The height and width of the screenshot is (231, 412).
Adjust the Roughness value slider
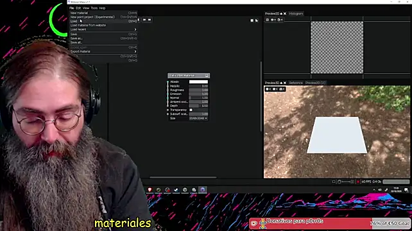198,90
